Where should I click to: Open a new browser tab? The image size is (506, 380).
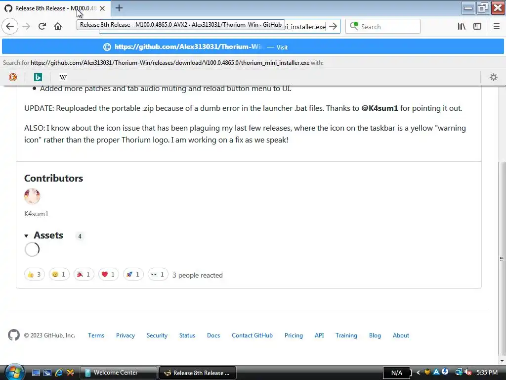coord(119,8)
